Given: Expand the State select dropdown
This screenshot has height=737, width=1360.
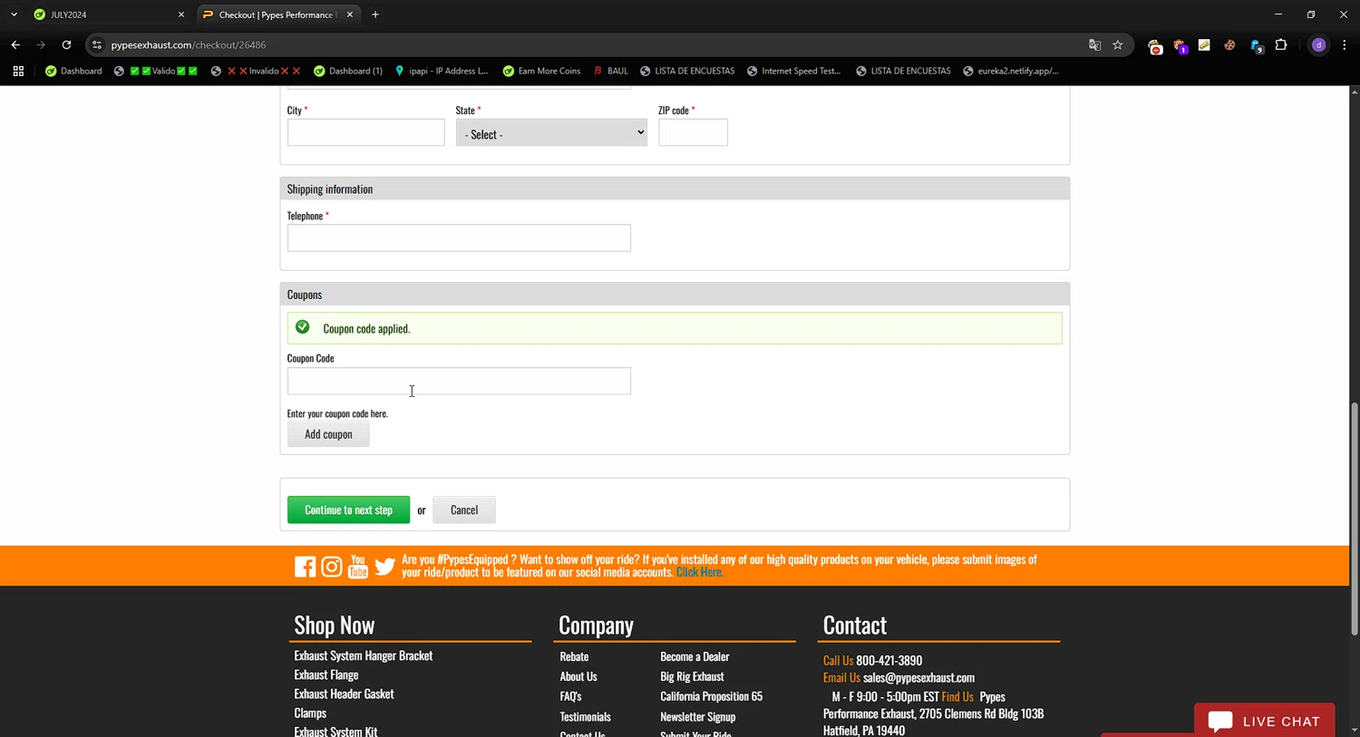Looking at the screenshot, I should pos(551,132).
